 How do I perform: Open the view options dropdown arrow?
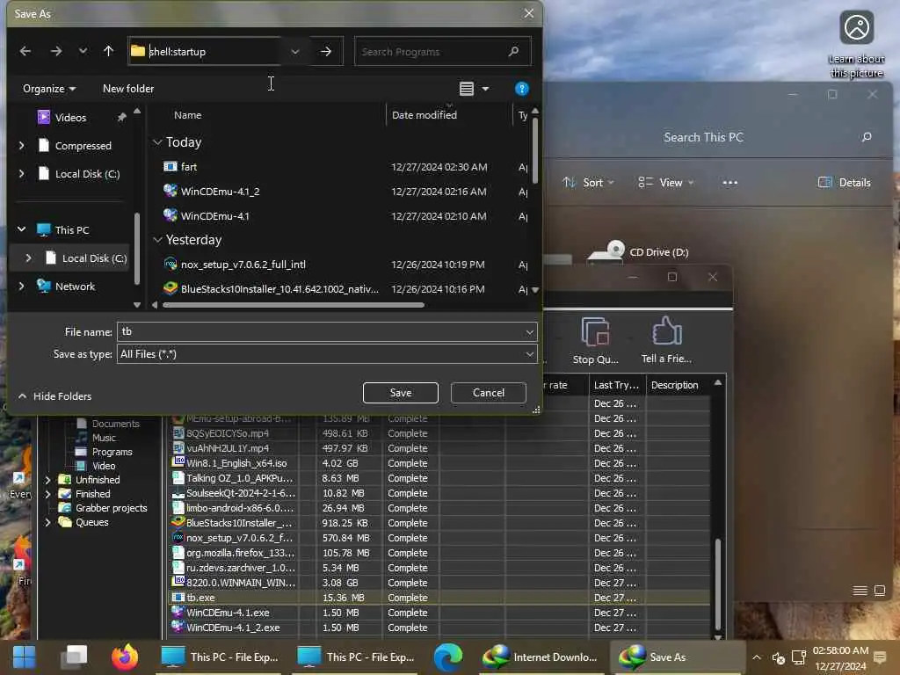point(485,89)
